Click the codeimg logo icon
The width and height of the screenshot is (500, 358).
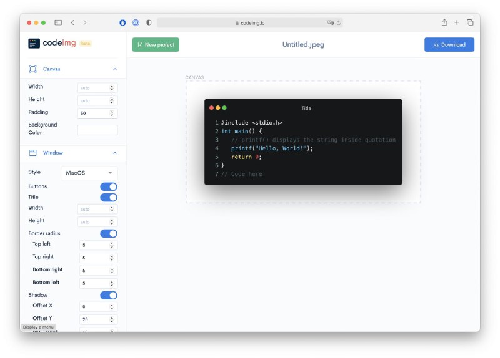pyautogui.click(x=34, y=44)
